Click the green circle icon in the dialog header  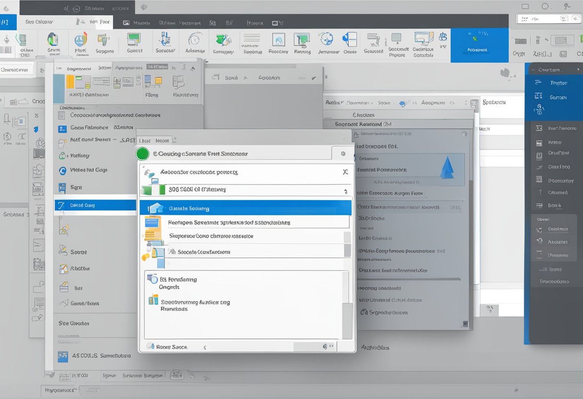(x=142, y=154)
